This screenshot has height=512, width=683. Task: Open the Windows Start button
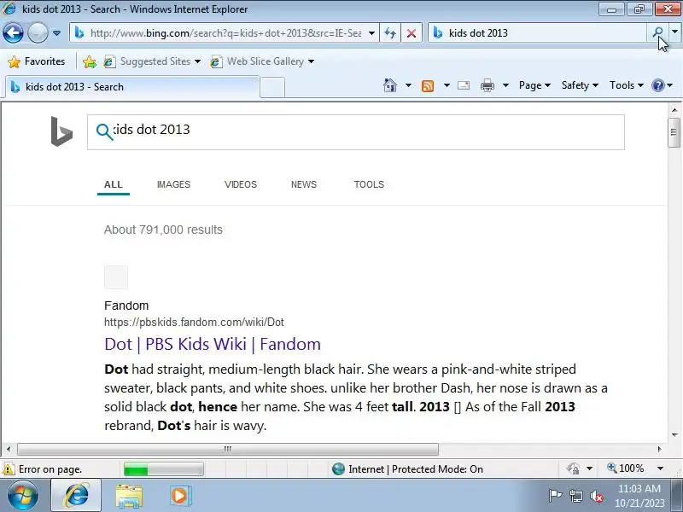22,496
